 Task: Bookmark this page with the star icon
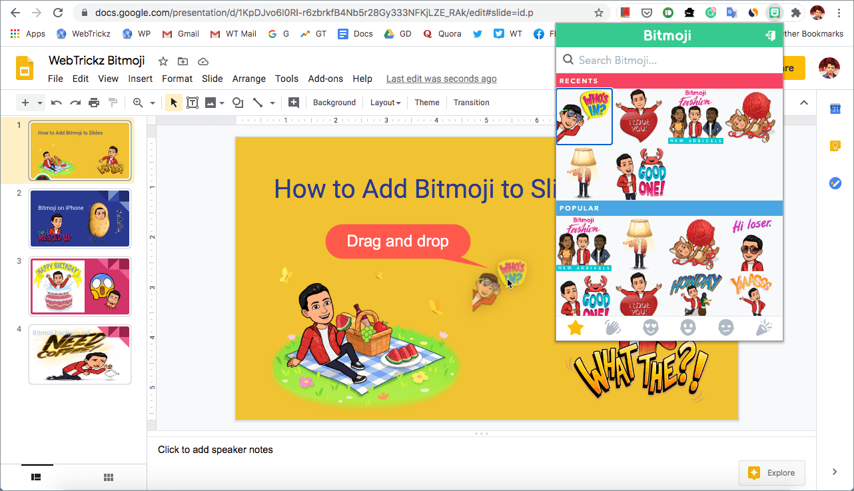[599, 13]
